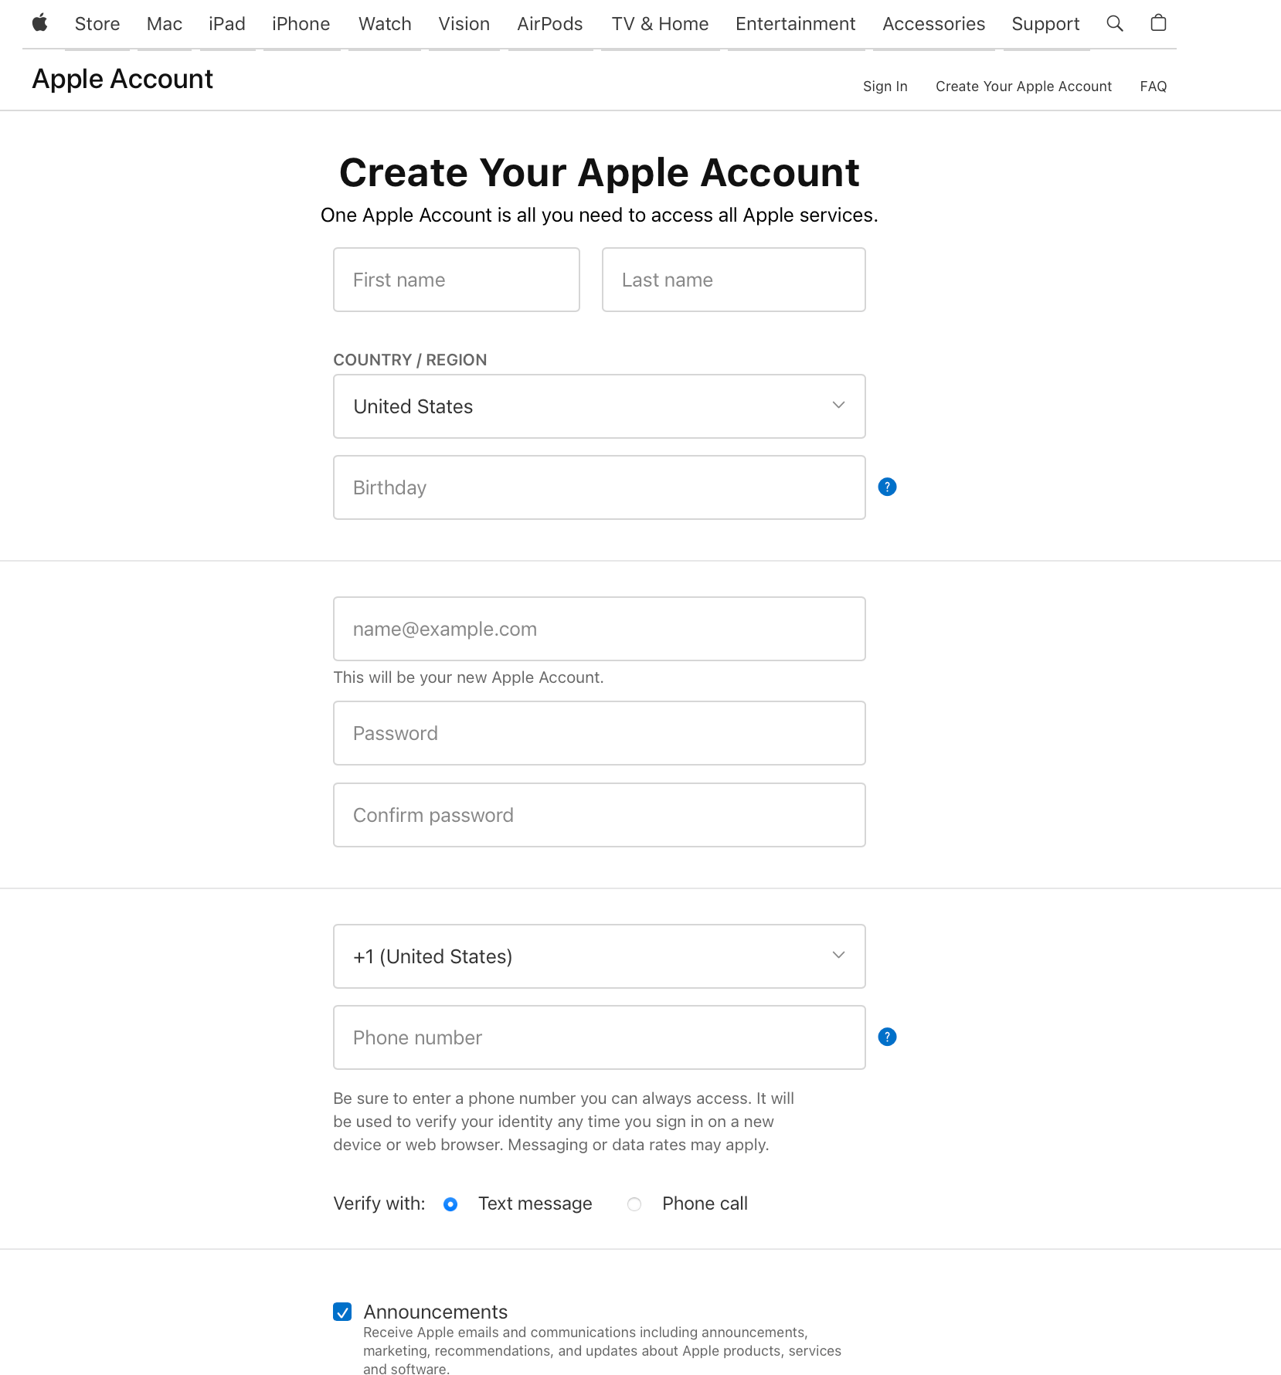Go to the Sign In link
Image resolution: width=1281 pixels, height=1375 pixels.
[885, 87]
